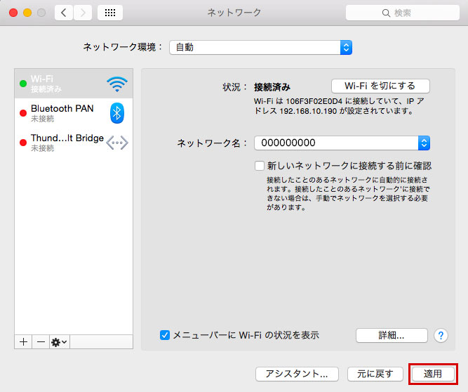Click the 接続済み status text
Viewport: 468px width, 392px height.
point(272,87)
